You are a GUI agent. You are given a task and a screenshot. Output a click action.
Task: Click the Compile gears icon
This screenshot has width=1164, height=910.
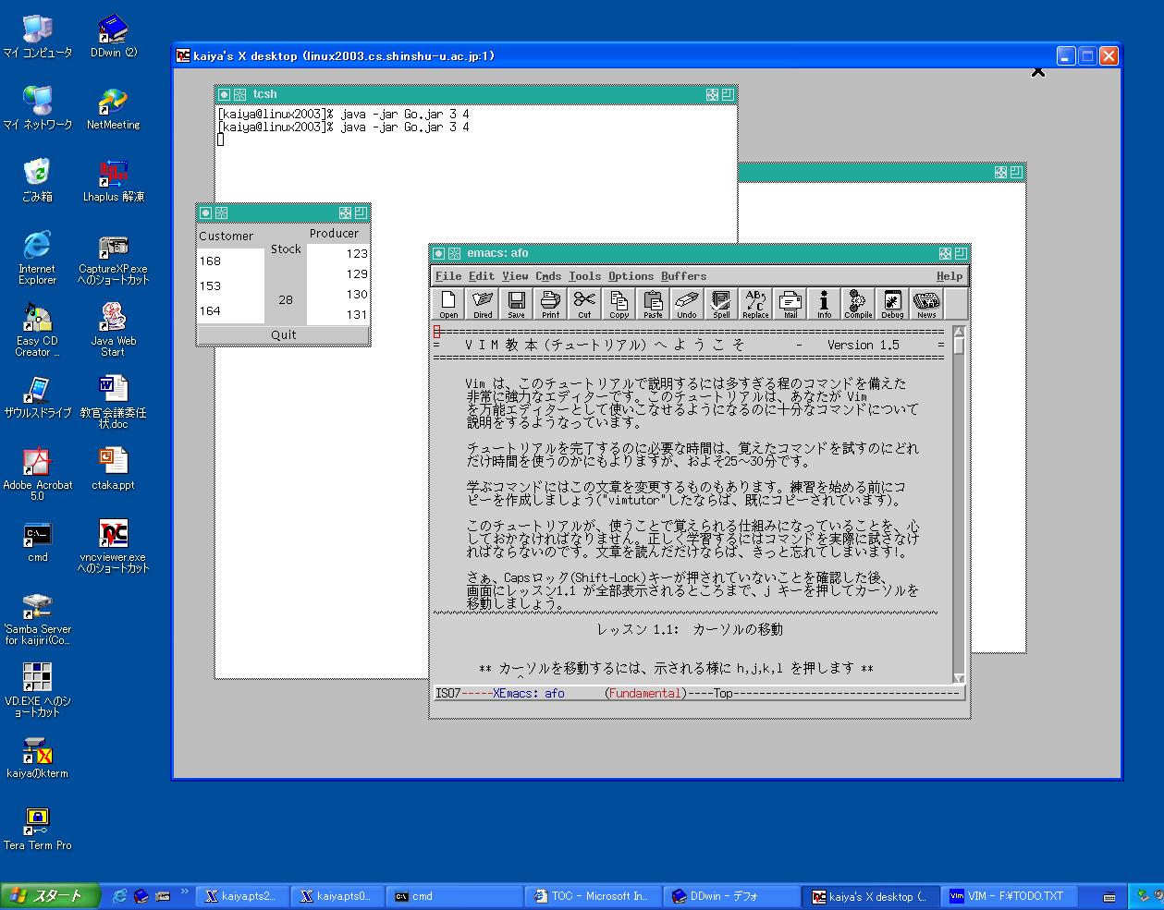click(858, 304)
